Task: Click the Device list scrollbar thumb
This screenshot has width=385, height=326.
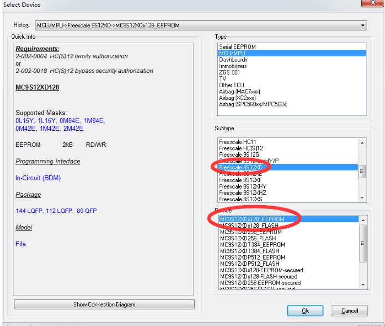Action: click(x=363, y=243)
